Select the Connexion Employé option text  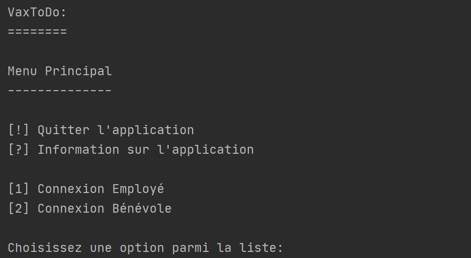(x=101, y=189)
